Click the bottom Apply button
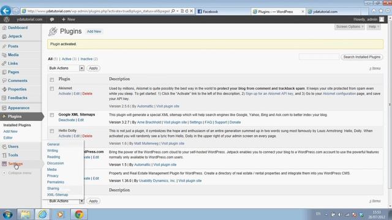Screen dimensions: 392x220 pos(93,201)
